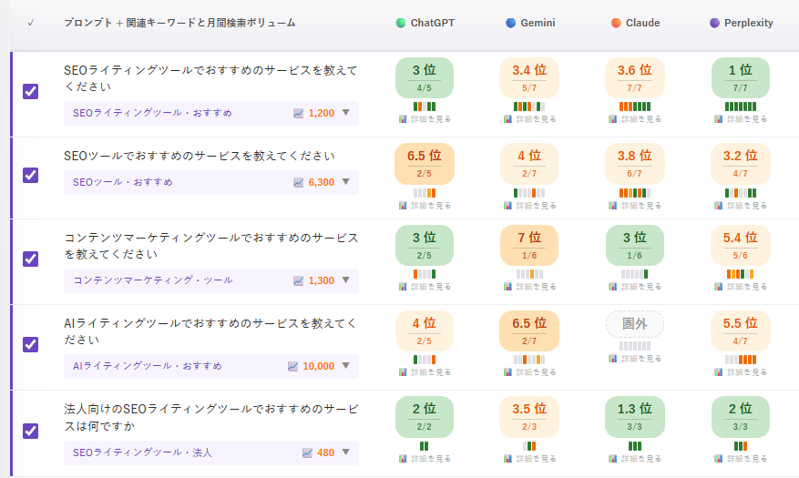
Task: Uncheck the SEOツールでおすすめ prompt checkbox
Action: 31,175
